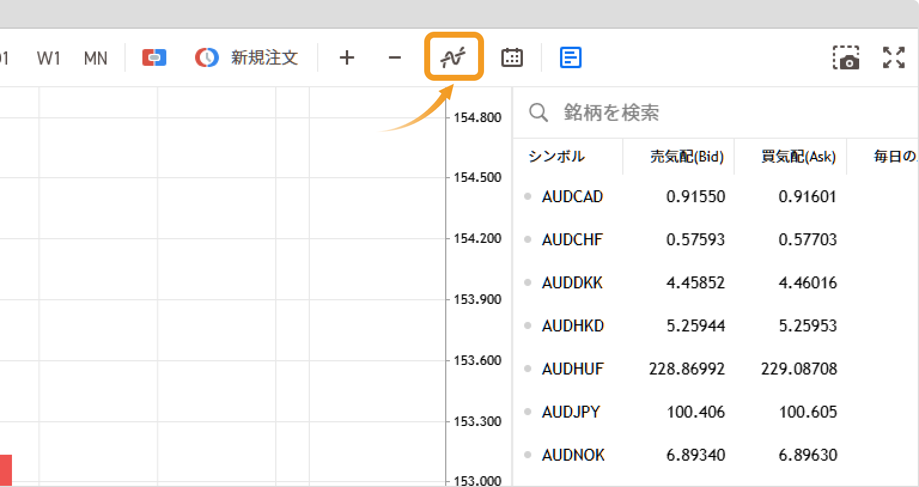
Task: Sort by the シンボル column header
Action: 556,157
